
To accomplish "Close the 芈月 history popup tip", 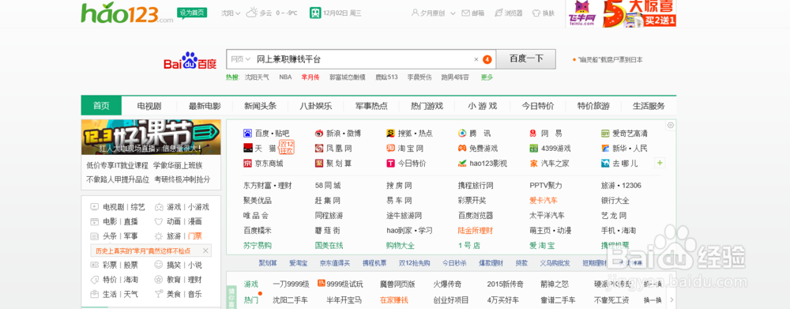I will click(x=205, y=251).
